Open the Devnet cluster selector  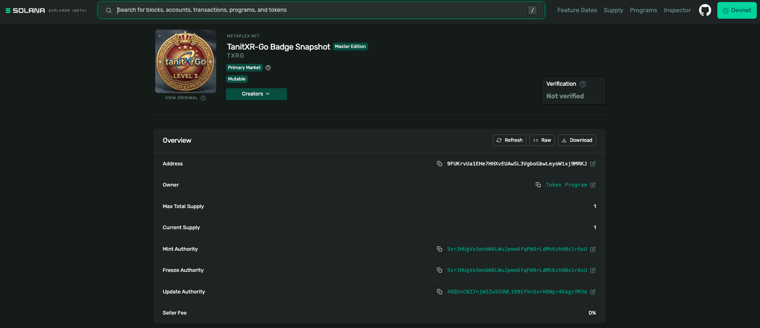tap(737, 10)
